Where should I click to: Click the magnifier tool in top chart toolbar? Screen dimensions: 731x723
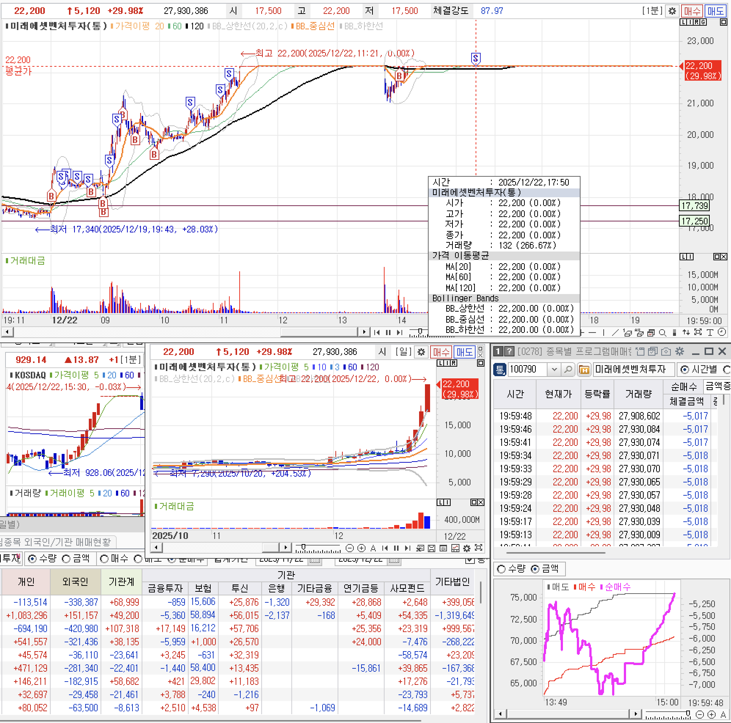tap(662, 333)
